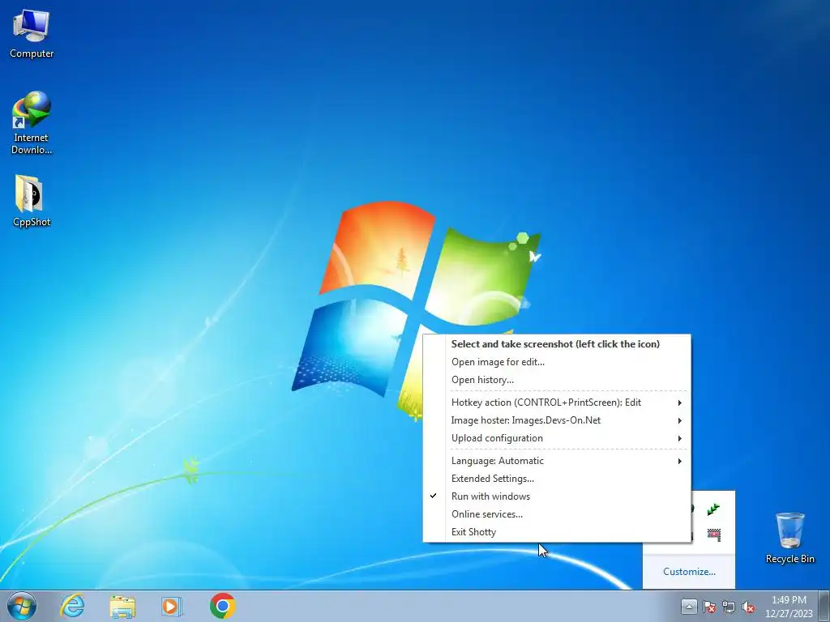Toggle the hidden icons arrow in tray
The width and height of the screenshot is (830, 622).
689,607
